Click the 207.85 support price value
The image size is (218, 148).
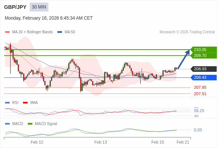point(200,87)
